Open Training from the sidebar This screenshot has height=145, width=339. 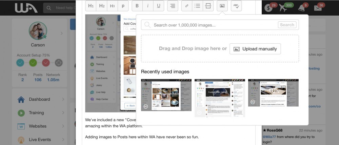click(36, 113)
